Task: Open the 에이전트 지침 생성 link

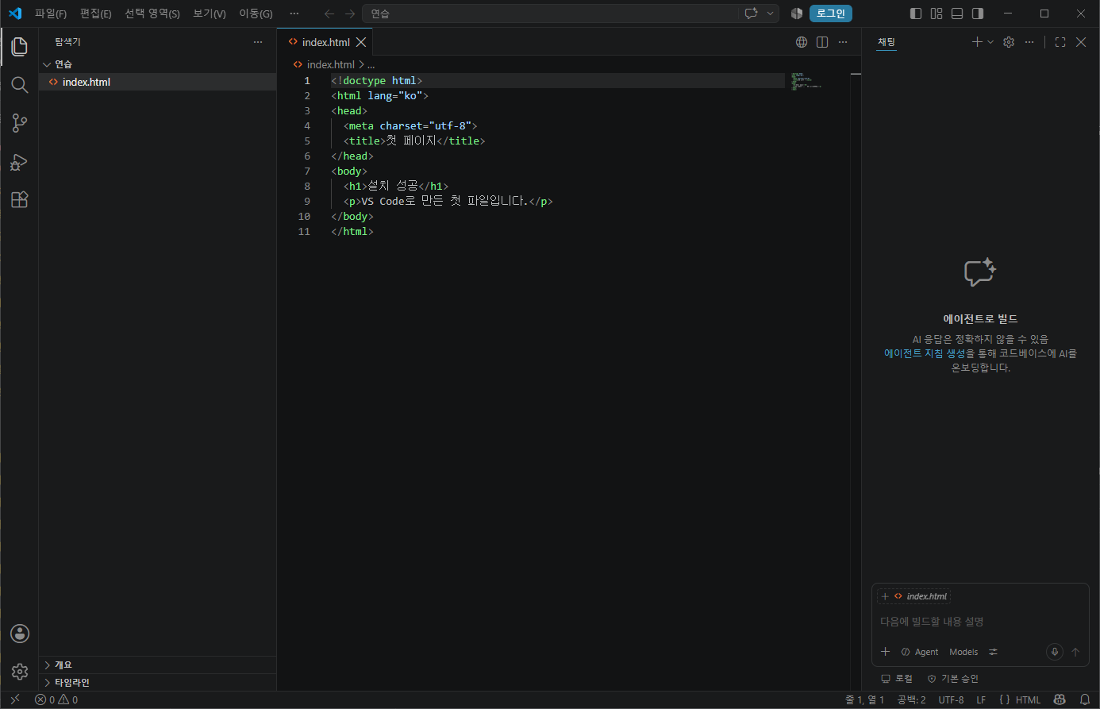Action: pyautogui.click(x=925, y=353)
